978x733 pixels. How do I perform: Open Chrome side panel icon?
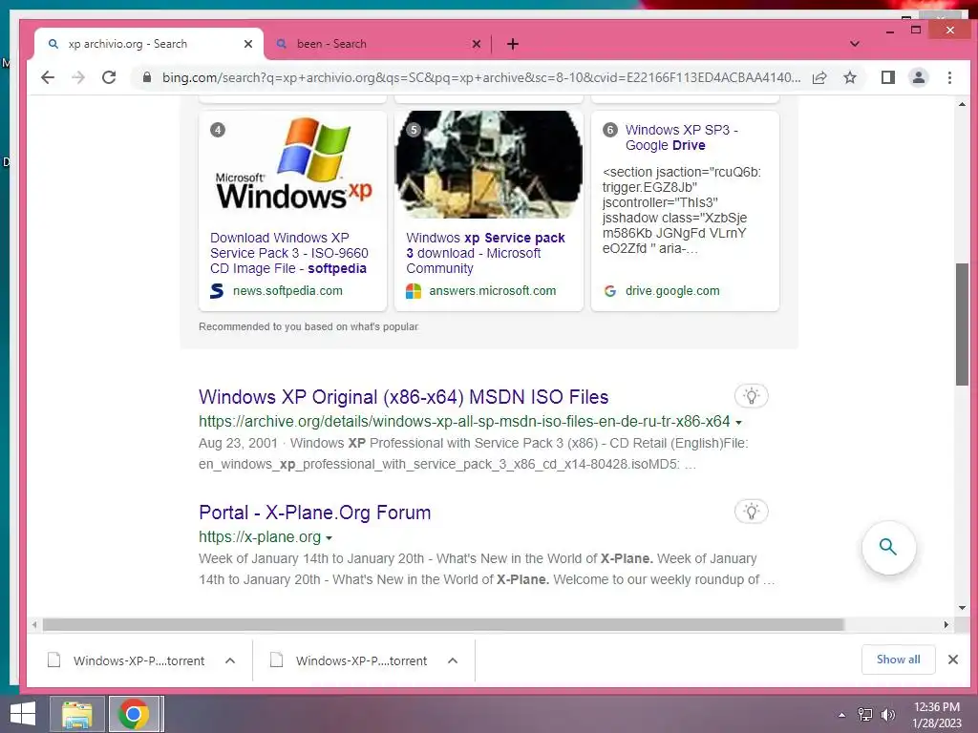(x=887, y=77)
